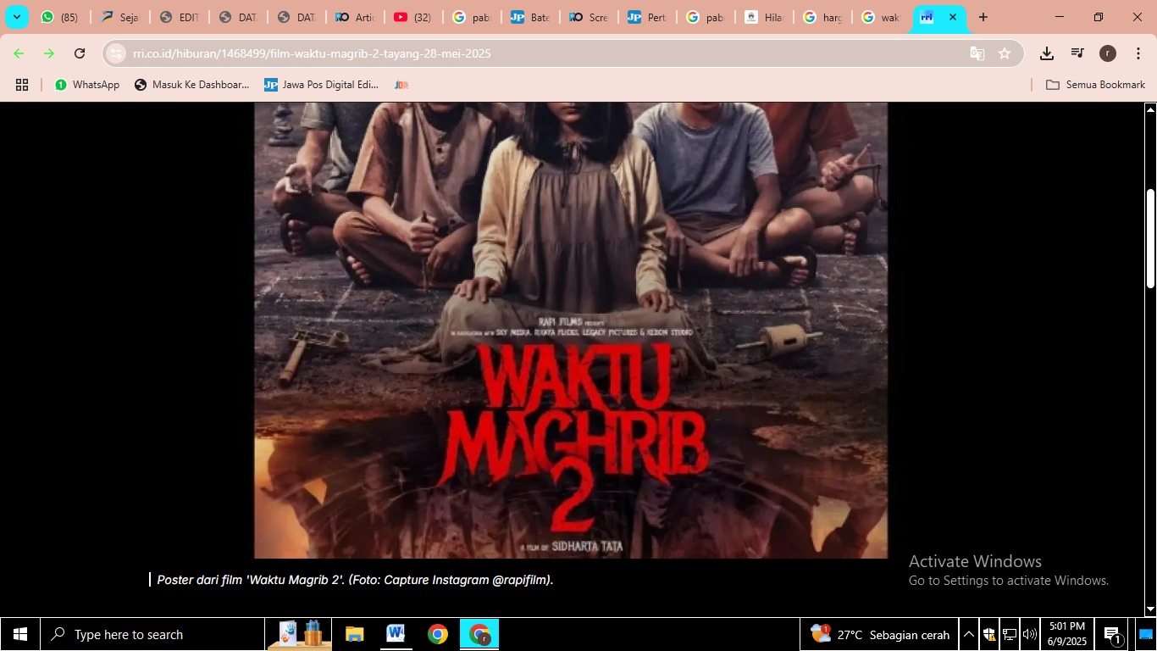Open the Semua Bookmark folder
This screenshot has width=1157, height=651.
(x=1095, y=85)
